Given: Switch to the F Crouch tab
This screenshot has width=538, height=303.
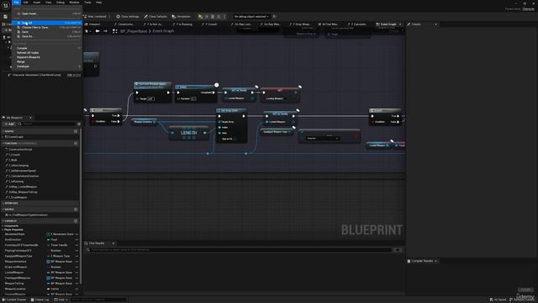Looking at the screenshot, I should (209, 24).
